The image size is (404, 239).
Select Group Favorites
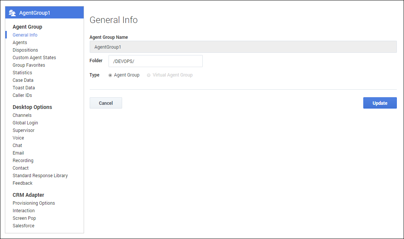point(29,65)
